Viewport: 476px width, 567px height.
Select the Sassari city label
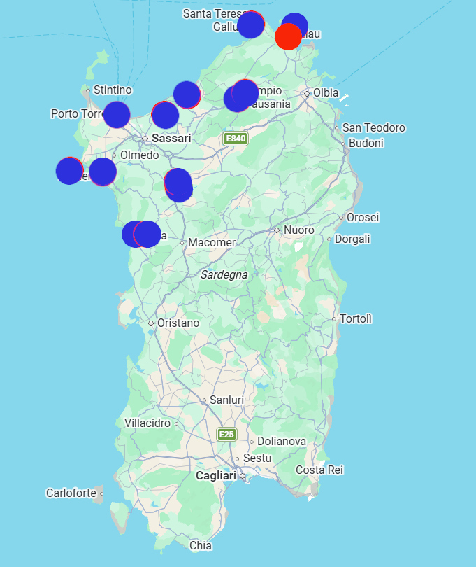[171, 138]
